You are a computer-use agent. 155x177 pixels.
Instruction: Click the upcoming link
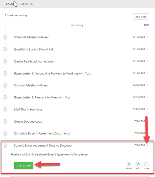77,25
